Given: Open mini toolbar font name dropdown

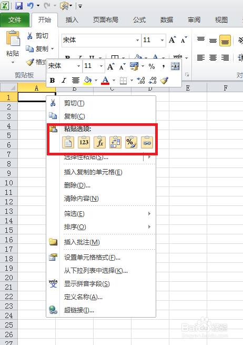Looking at the screenshot, I should coord(78,66).
